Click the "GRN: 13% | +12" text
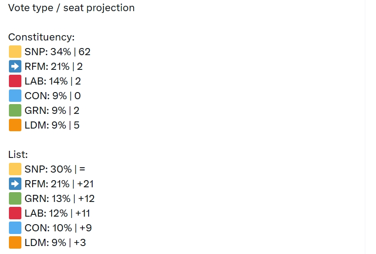The width and height of the screenshot is (376, 254). 60,198
